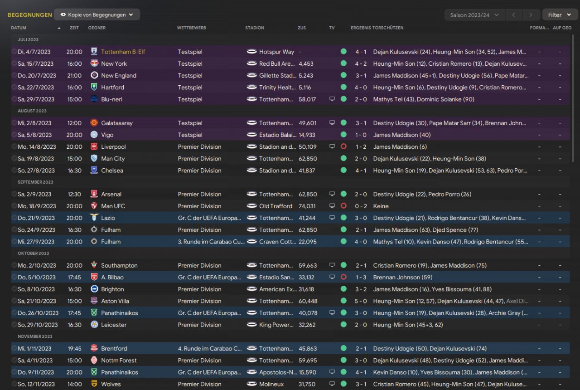Go to the next season arrow button
The width and height of the screenshot is (580, 390).
531,15
